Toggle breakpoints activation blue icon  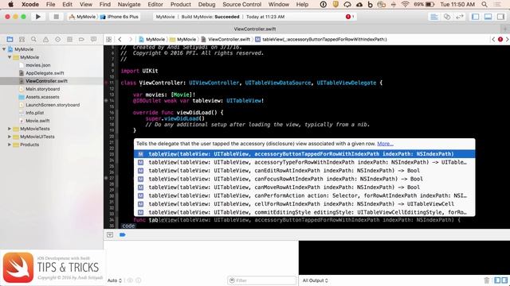point(122,234)
